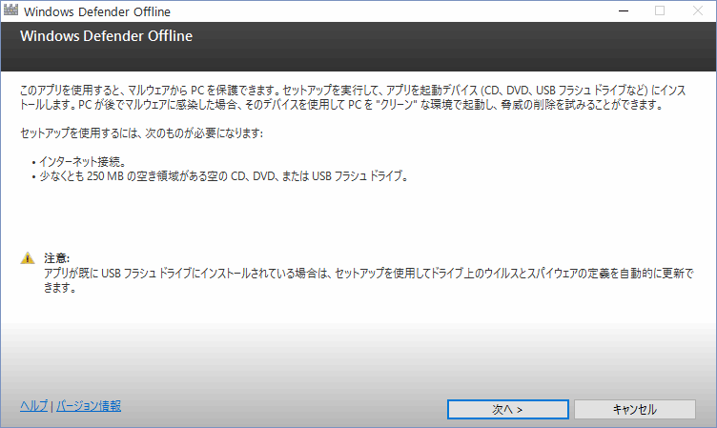Close the Windows Defender Offline window
717x428 pixels.
point(698,10)
